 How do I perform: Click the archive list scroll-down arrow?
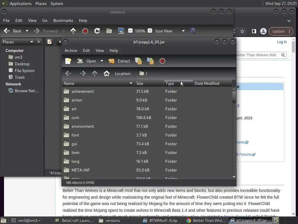coord(234,177)
